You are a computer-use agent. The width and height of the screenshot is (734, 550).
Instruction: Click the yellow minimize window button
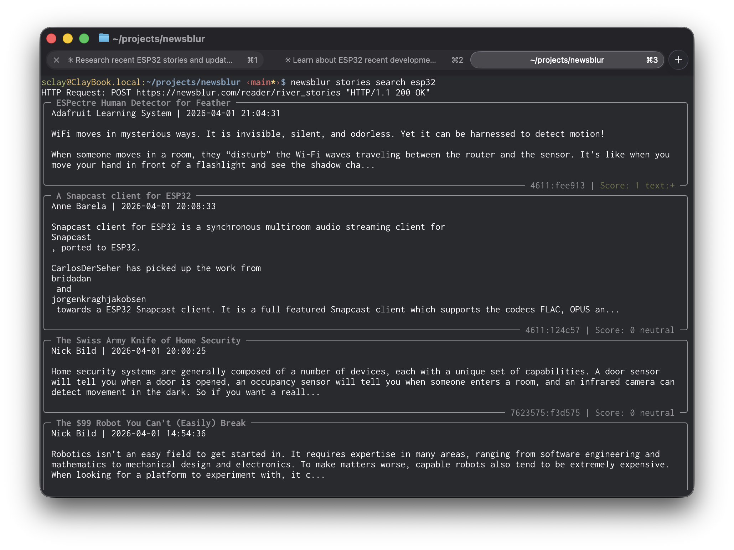pyautogui.click(x=68, y=38)
